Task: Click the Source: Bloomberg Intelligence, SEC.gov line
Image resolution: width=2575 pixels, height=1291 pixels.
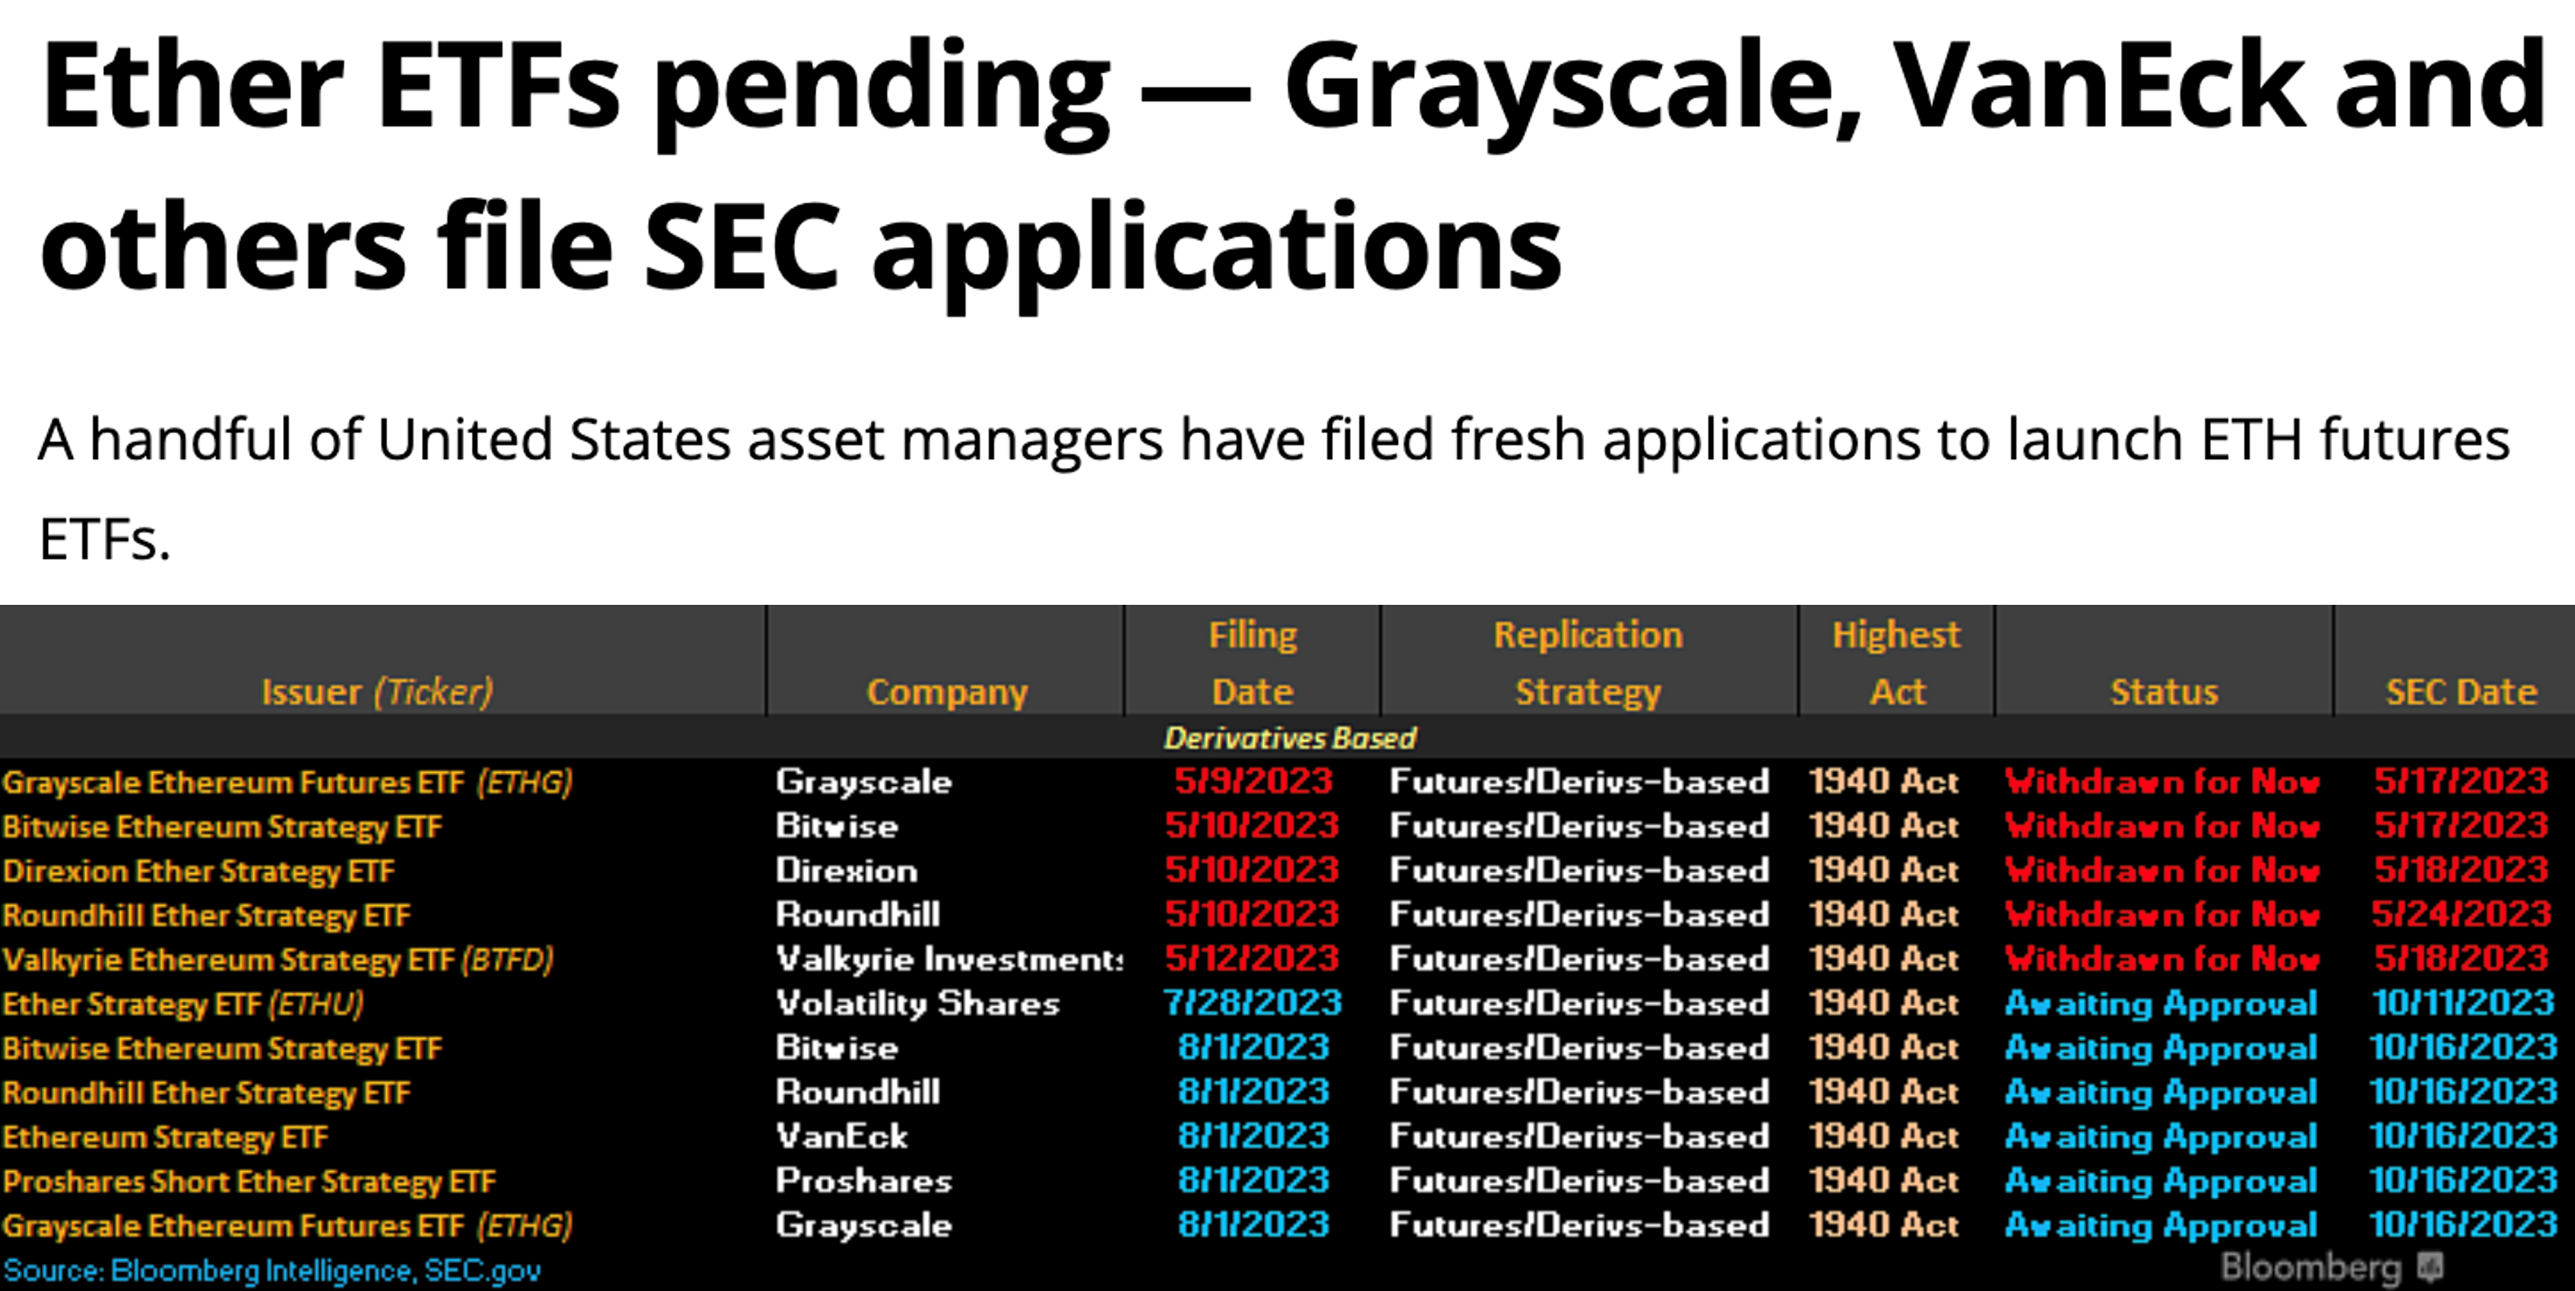Action: [272, 1271]
